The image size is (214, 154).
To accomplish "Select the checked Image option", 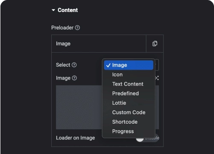I will pos(129,65).
